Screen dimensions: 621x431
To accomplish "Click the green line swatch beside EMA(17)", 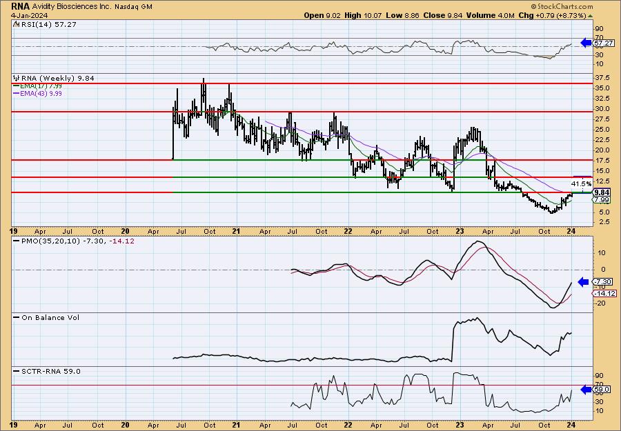I will tap(17, 86).
